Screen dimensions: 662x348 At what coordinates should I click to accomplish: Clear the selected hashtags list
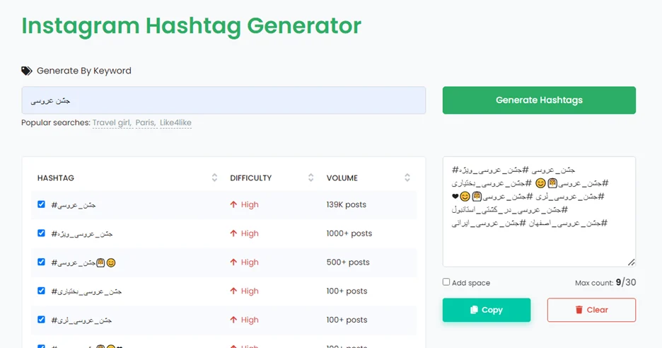tap(591, 310)
